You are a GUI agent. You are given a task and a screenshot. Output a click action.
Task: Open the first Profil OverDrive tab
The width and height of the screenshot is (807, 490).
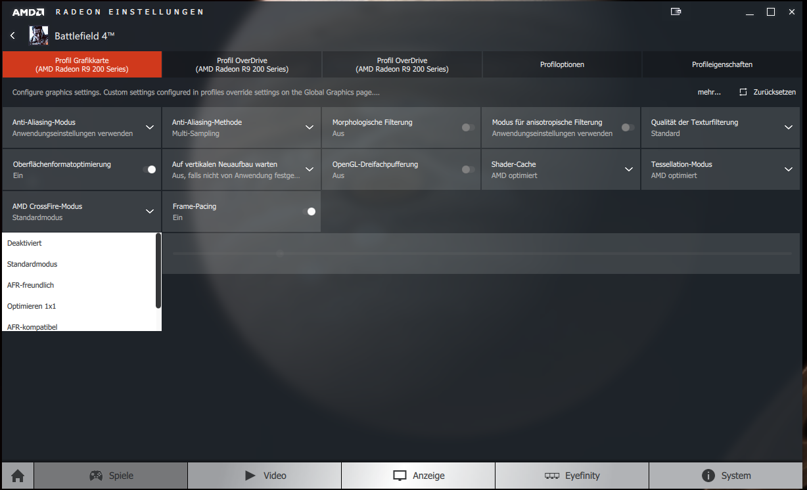[242, 64]
